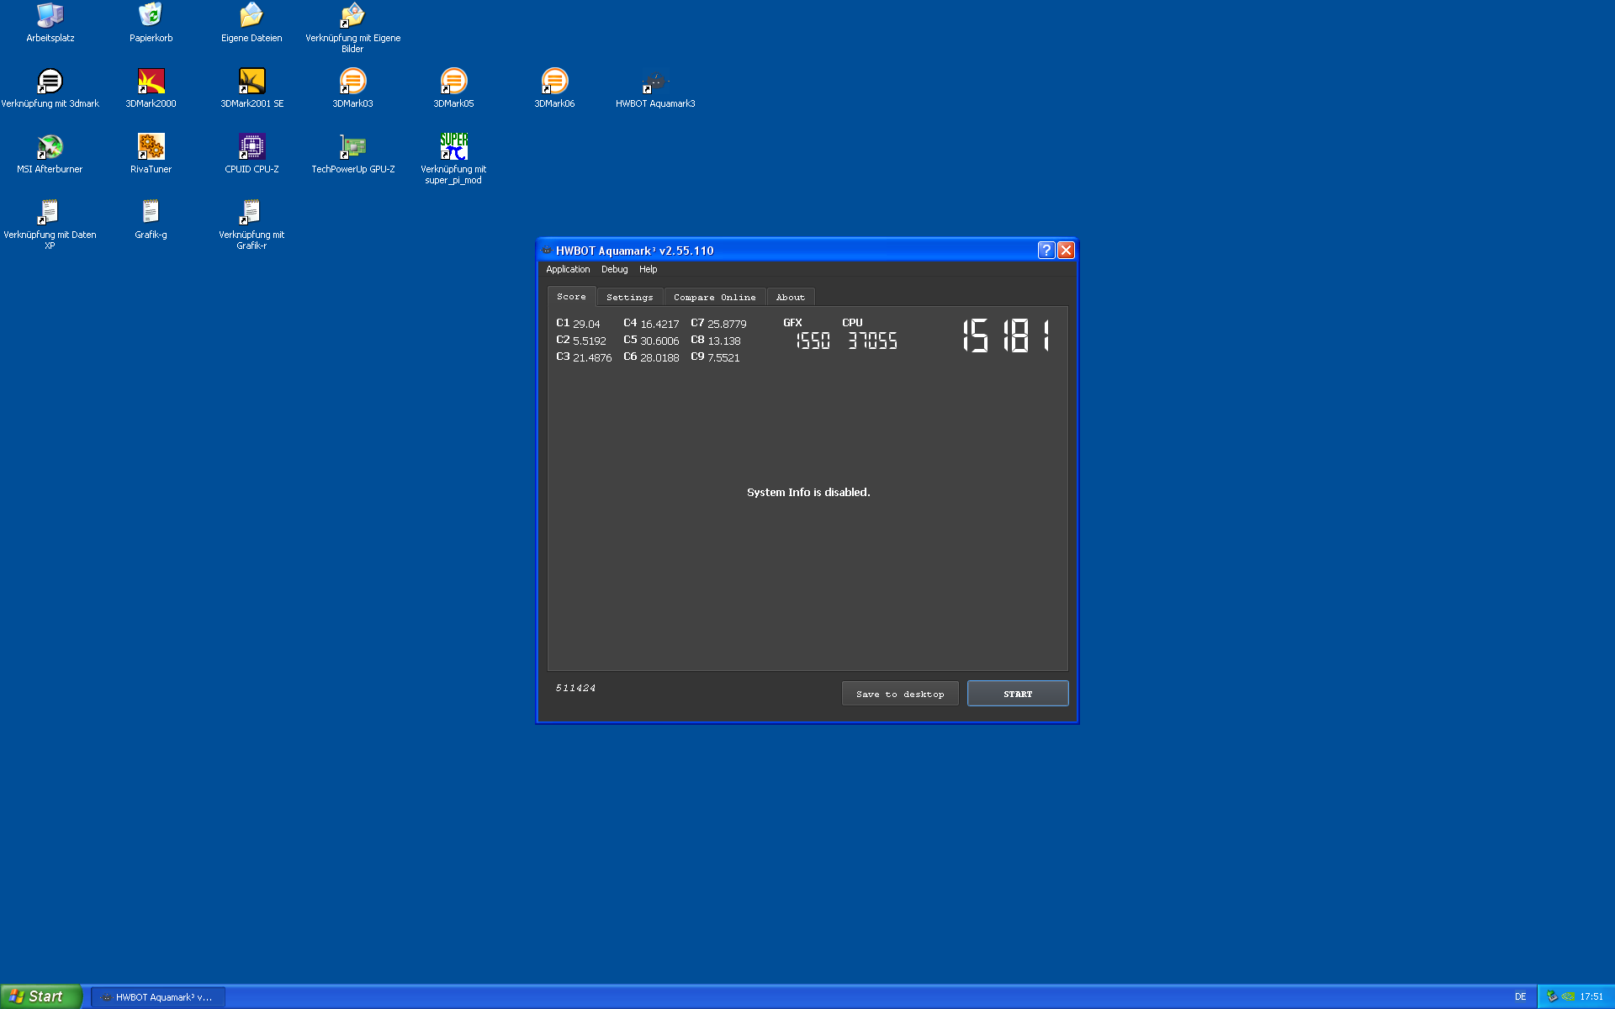Image resolution: width=1615 pixels, height=1009 pixels.
Task: Click the total score 15181 display
Action: tap(1007, 335)
